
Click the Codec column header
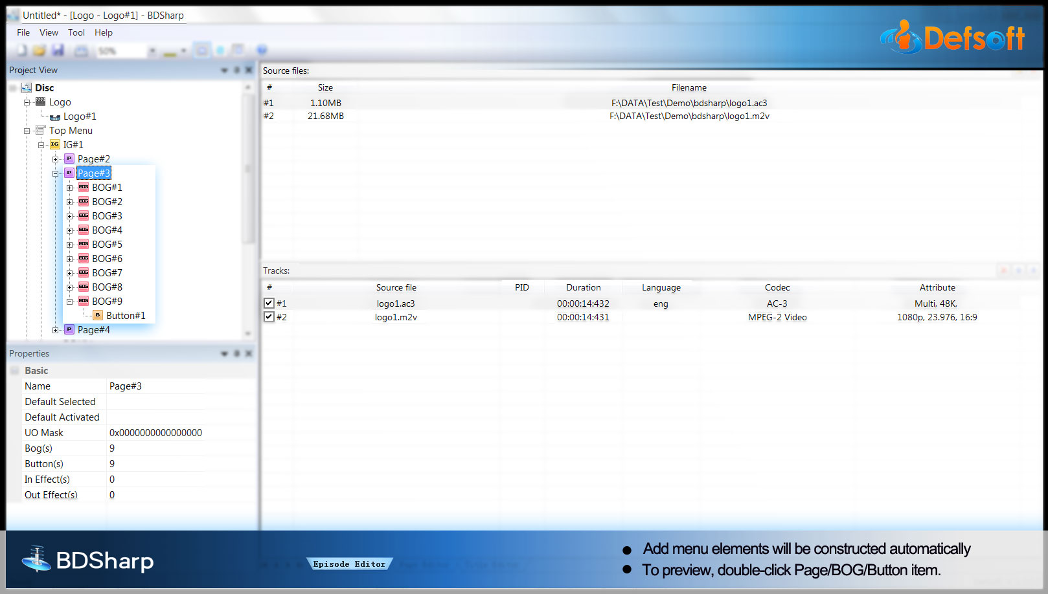777,287
